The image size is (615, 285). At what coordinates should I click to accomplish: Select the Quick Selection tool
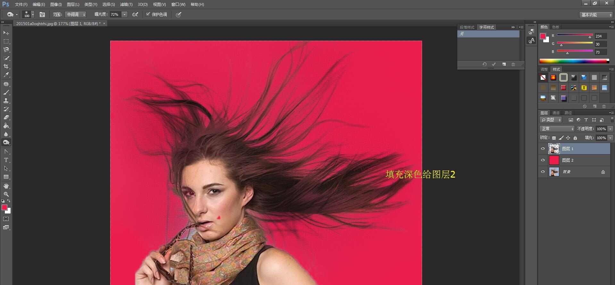(6, 58)
